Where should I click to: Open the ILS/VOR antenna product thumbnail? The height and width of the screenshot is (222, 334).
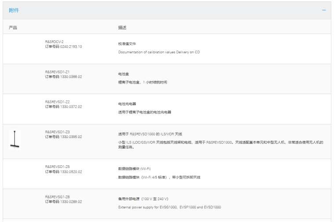click(15, 140)
